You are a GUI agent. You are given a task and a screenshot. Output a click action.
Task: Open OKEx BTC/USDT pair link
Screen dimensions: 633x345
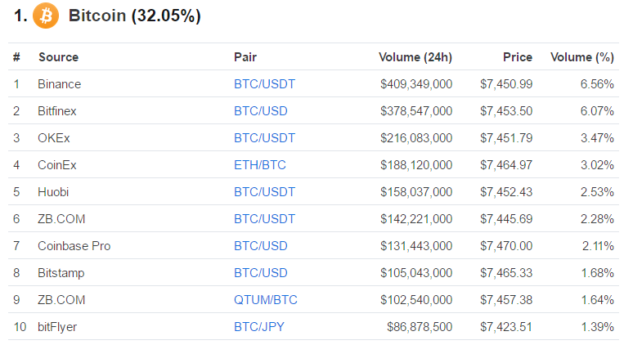coord(264,138)
